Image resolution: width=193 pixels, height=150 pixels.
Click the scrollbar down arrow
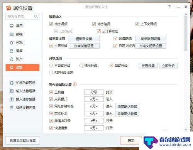coord(186,130)
